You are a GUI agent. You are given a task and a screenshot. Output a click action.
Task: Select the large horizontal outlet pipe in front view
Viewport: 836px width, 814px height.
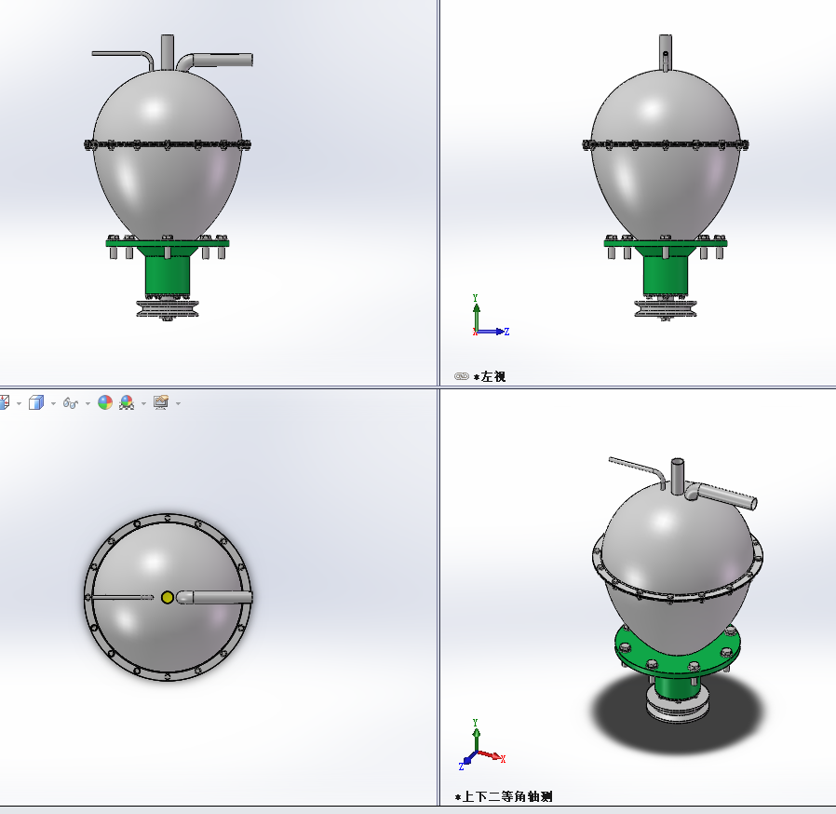(x=224, y=60)
